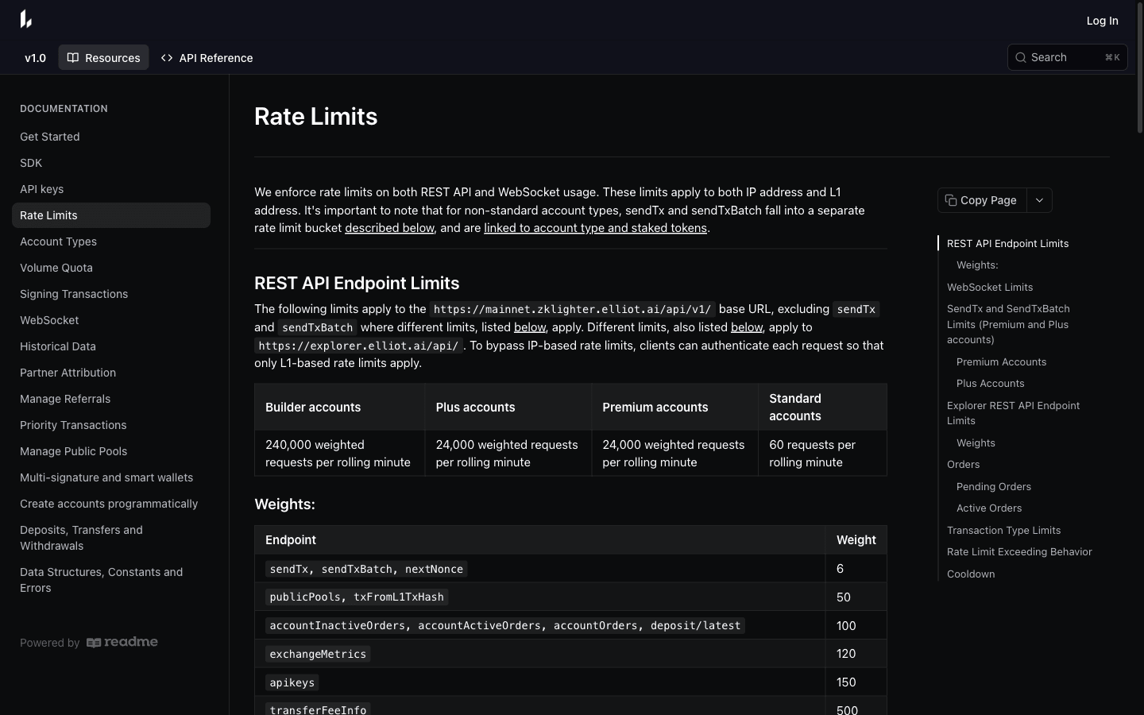Click the Lighter logo icon
The image size is (1144, 715).
(26, 19)
